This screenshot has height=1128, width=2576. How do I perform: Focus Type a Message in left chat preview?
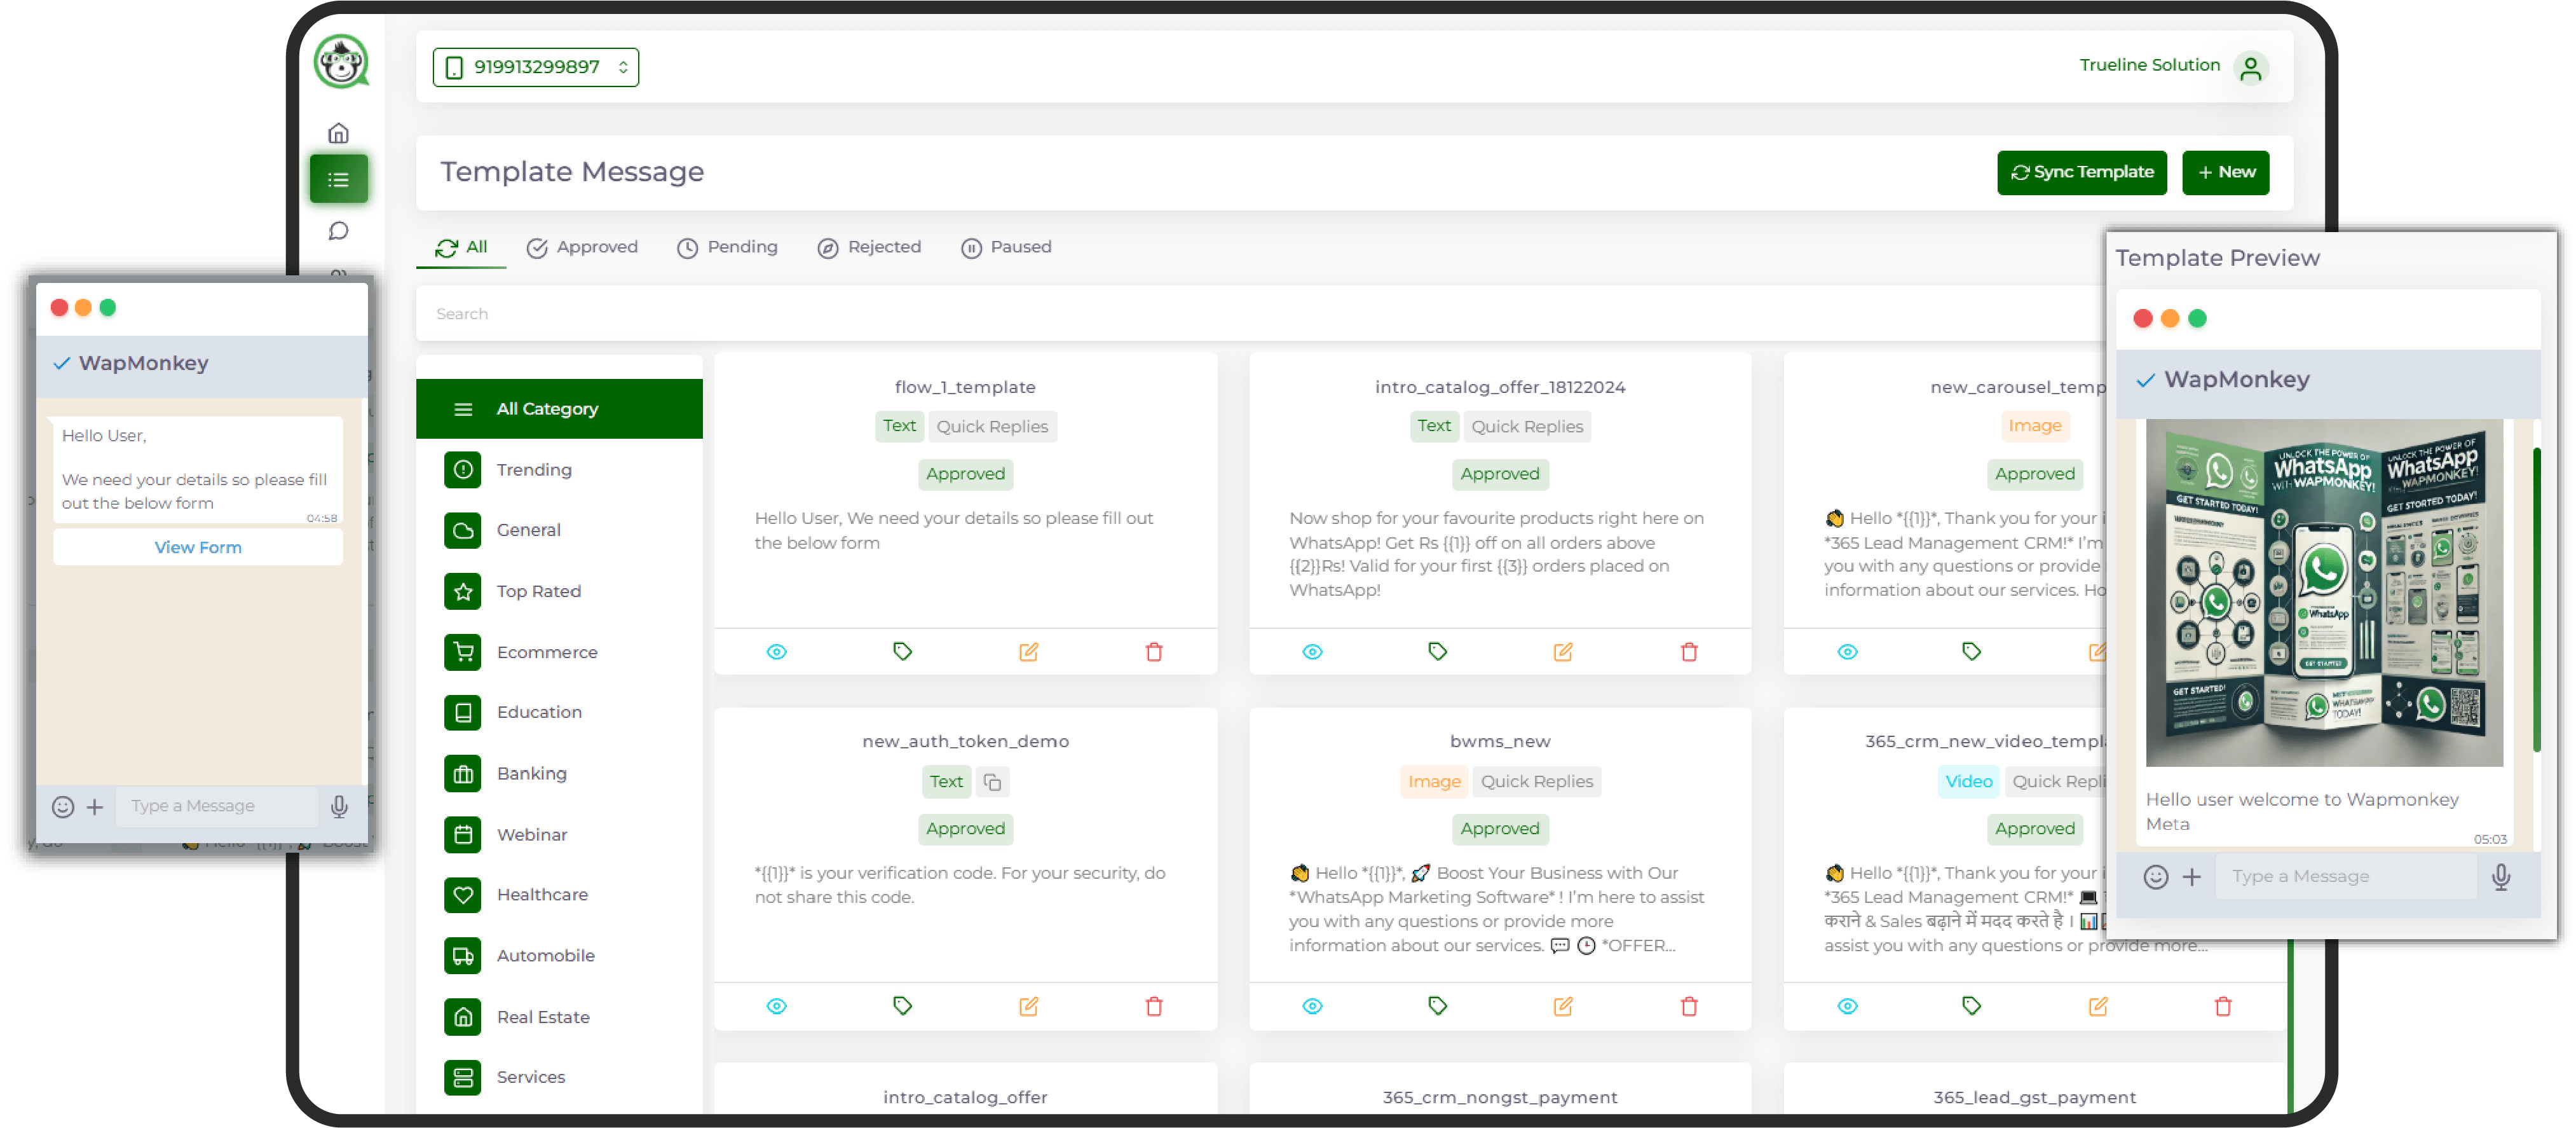pos(216,807)
